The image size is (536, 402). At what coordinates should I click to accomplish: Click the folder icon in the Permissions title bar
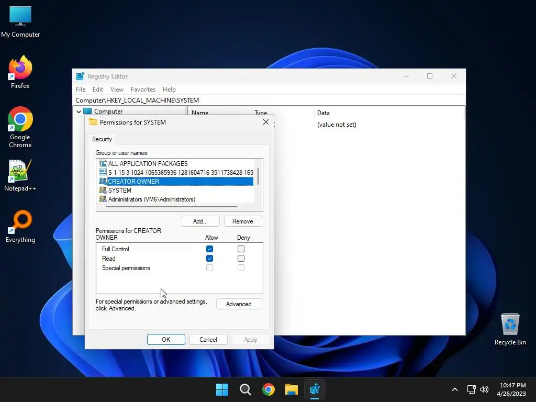coord(93,122)
